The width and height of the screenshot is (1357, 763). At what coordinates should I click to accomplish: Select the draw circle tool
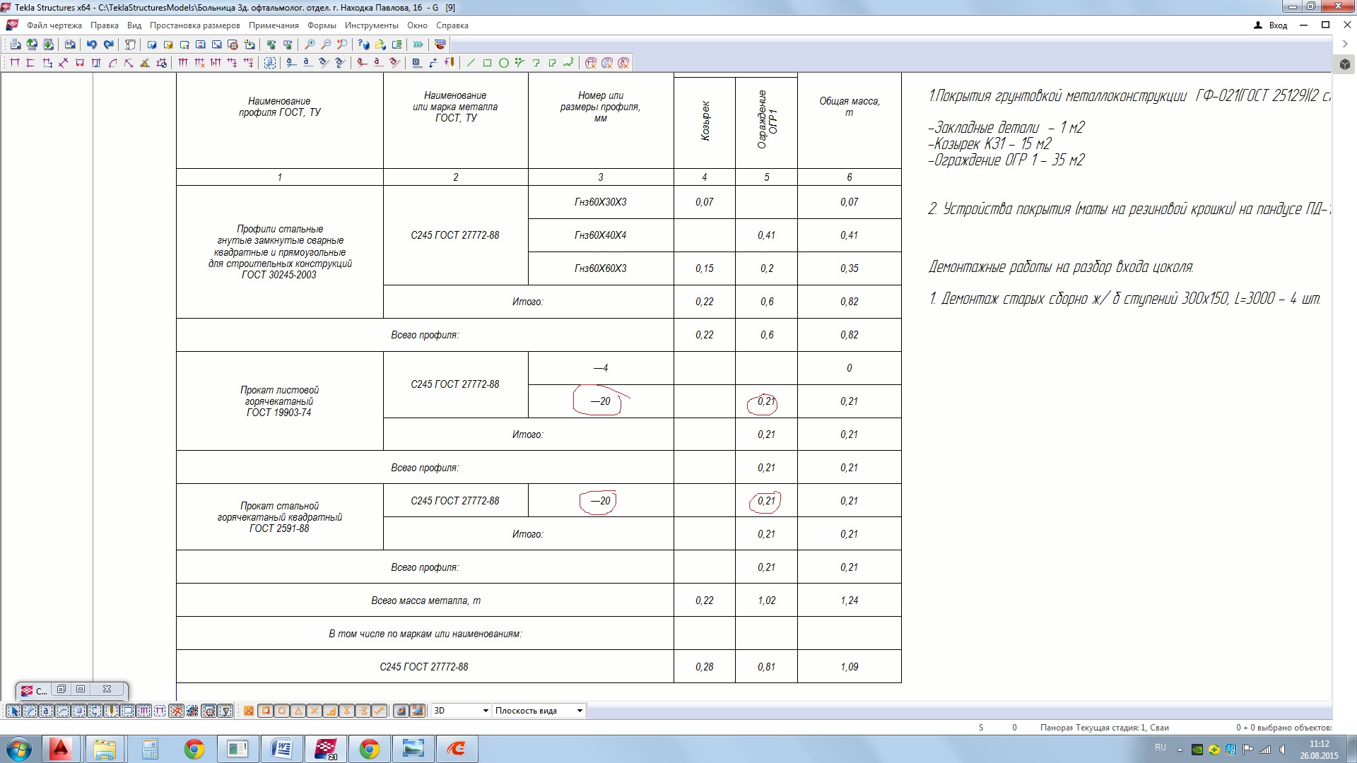(503, 63)
